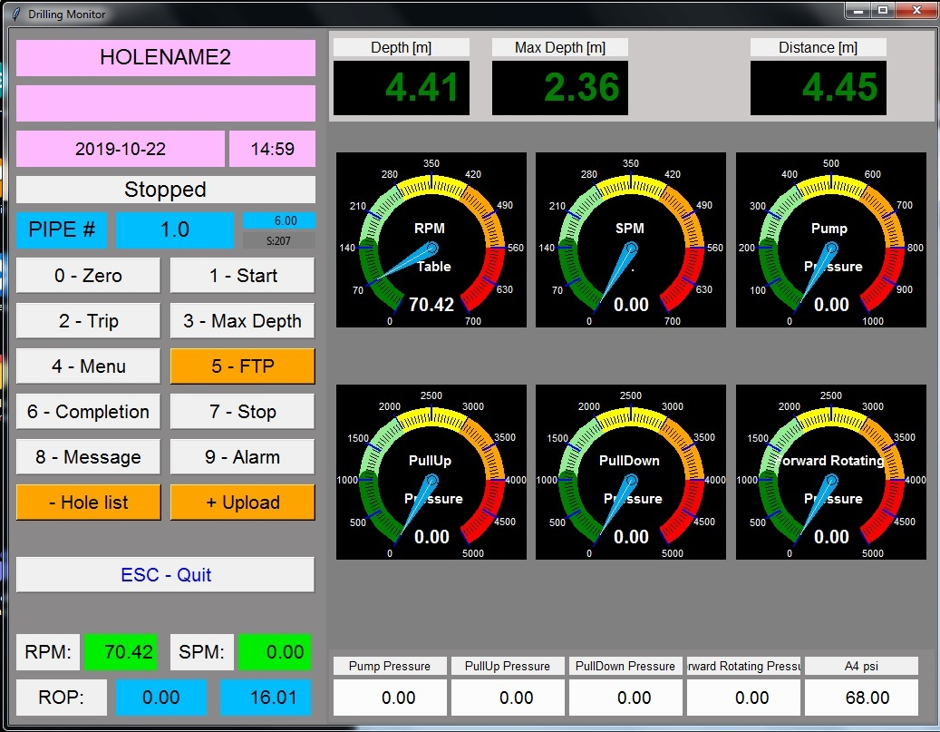940x732 pixels.
Task: Select the 2 - Trip button
Action: pyautogui.click(x=88, y=321)
